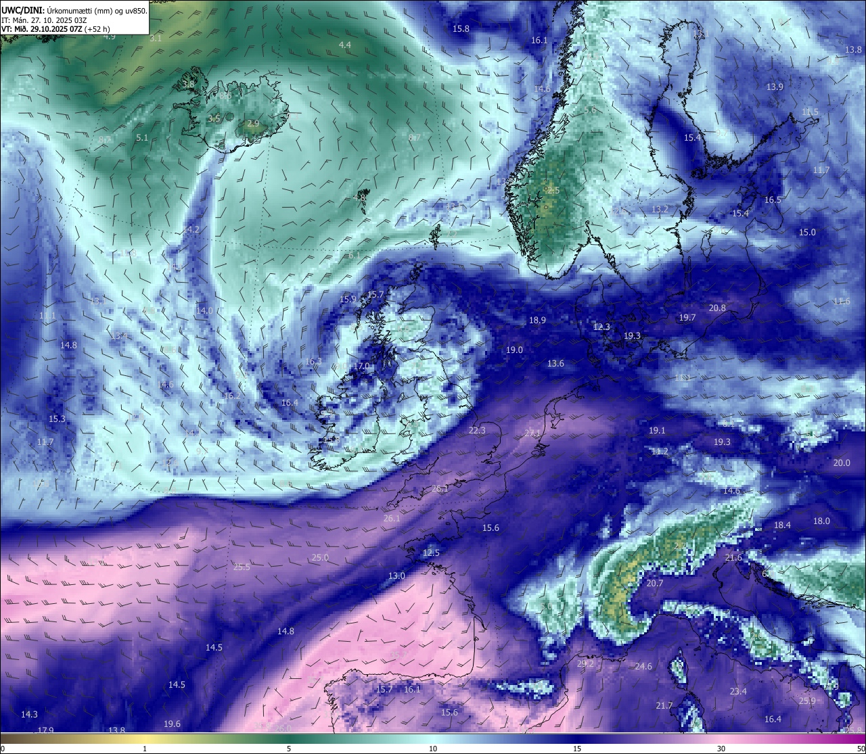The height and width of the screenshot is (754, 866).
Task: Click the colour scale tick label '1'
Action: coord(145,749)
